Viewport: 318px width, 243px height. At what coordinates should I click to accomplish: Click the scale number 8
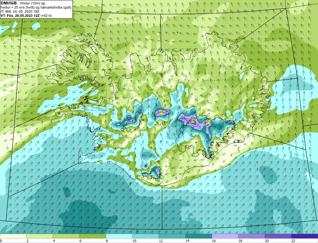[107, 241]
